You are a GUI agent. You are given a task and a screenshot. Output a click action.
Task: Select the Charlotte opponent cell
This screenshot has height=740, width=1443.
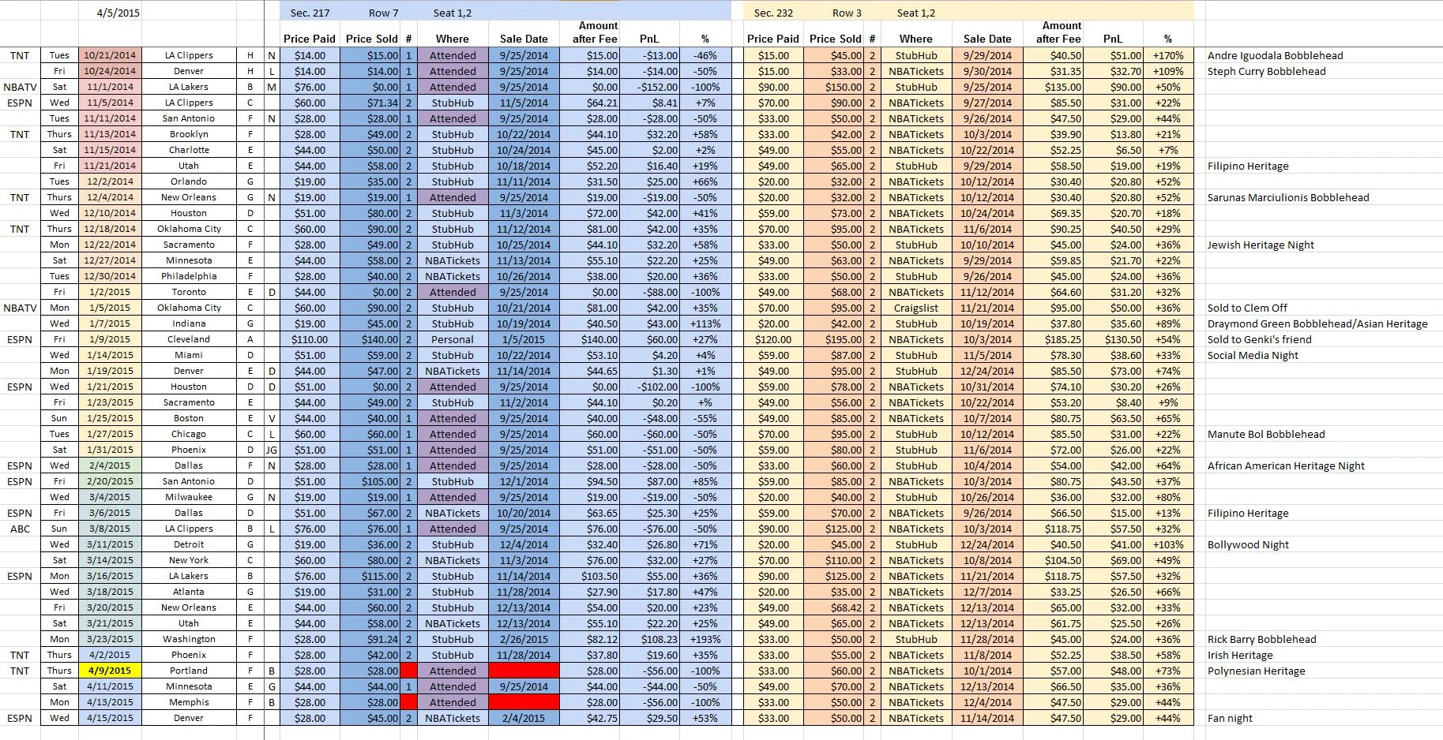189,150
